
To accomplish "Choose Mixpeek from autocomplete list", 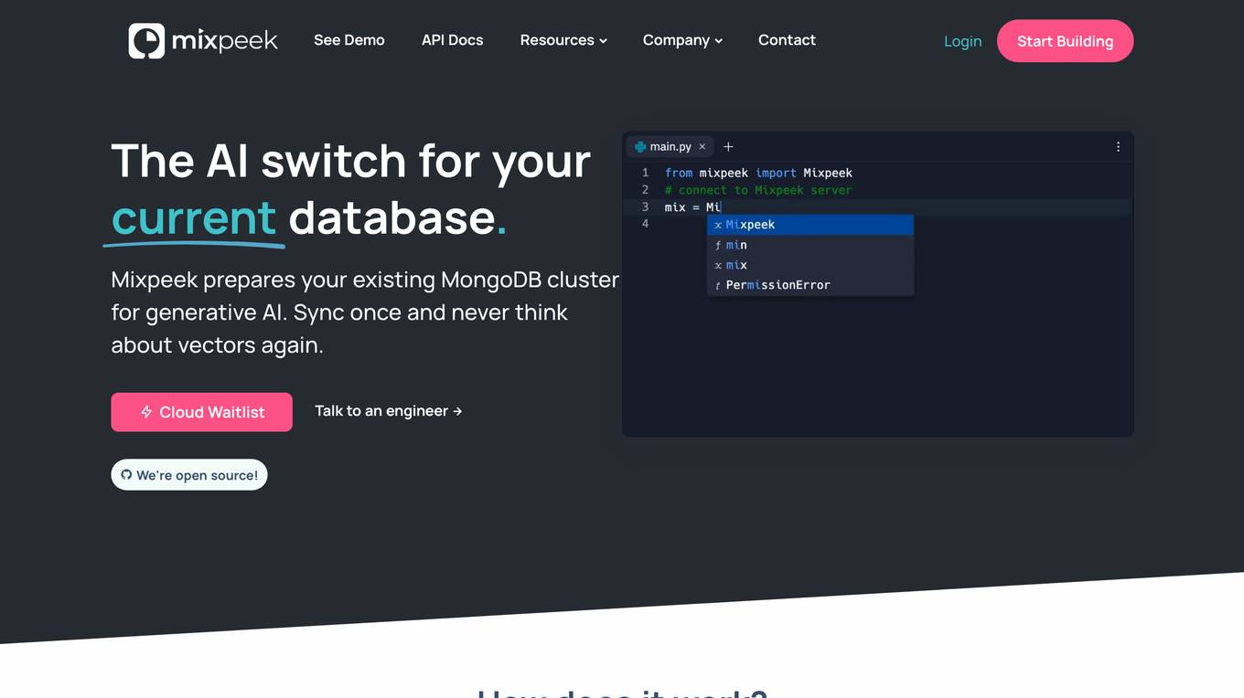I will (x=810, y=225).
